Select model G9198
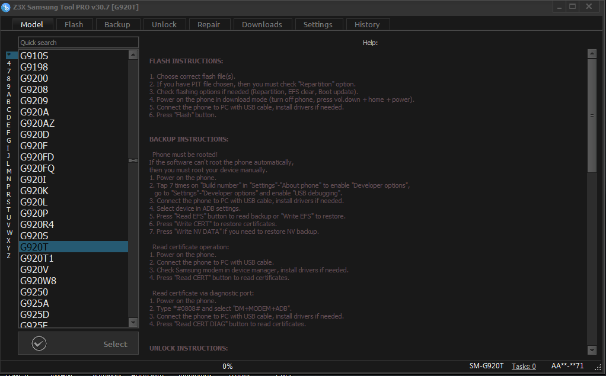The height and width of the screenshot is (376, 606). point(74,67)
